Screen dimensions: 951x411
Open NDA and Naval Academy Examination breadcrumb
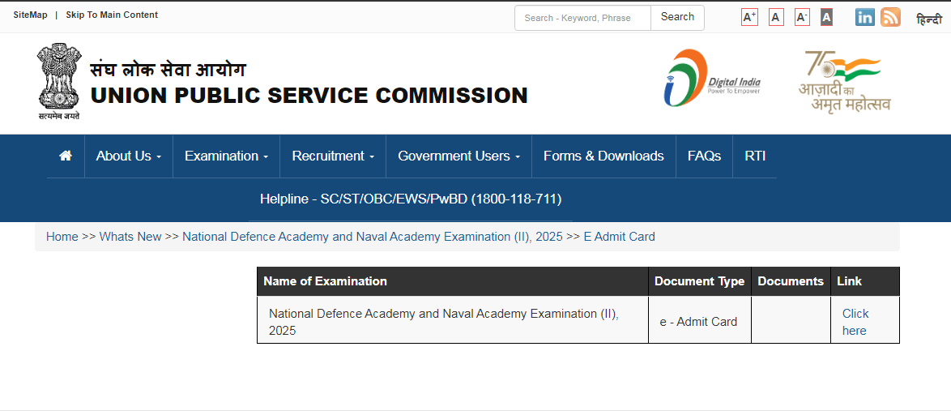click(373, 237)
